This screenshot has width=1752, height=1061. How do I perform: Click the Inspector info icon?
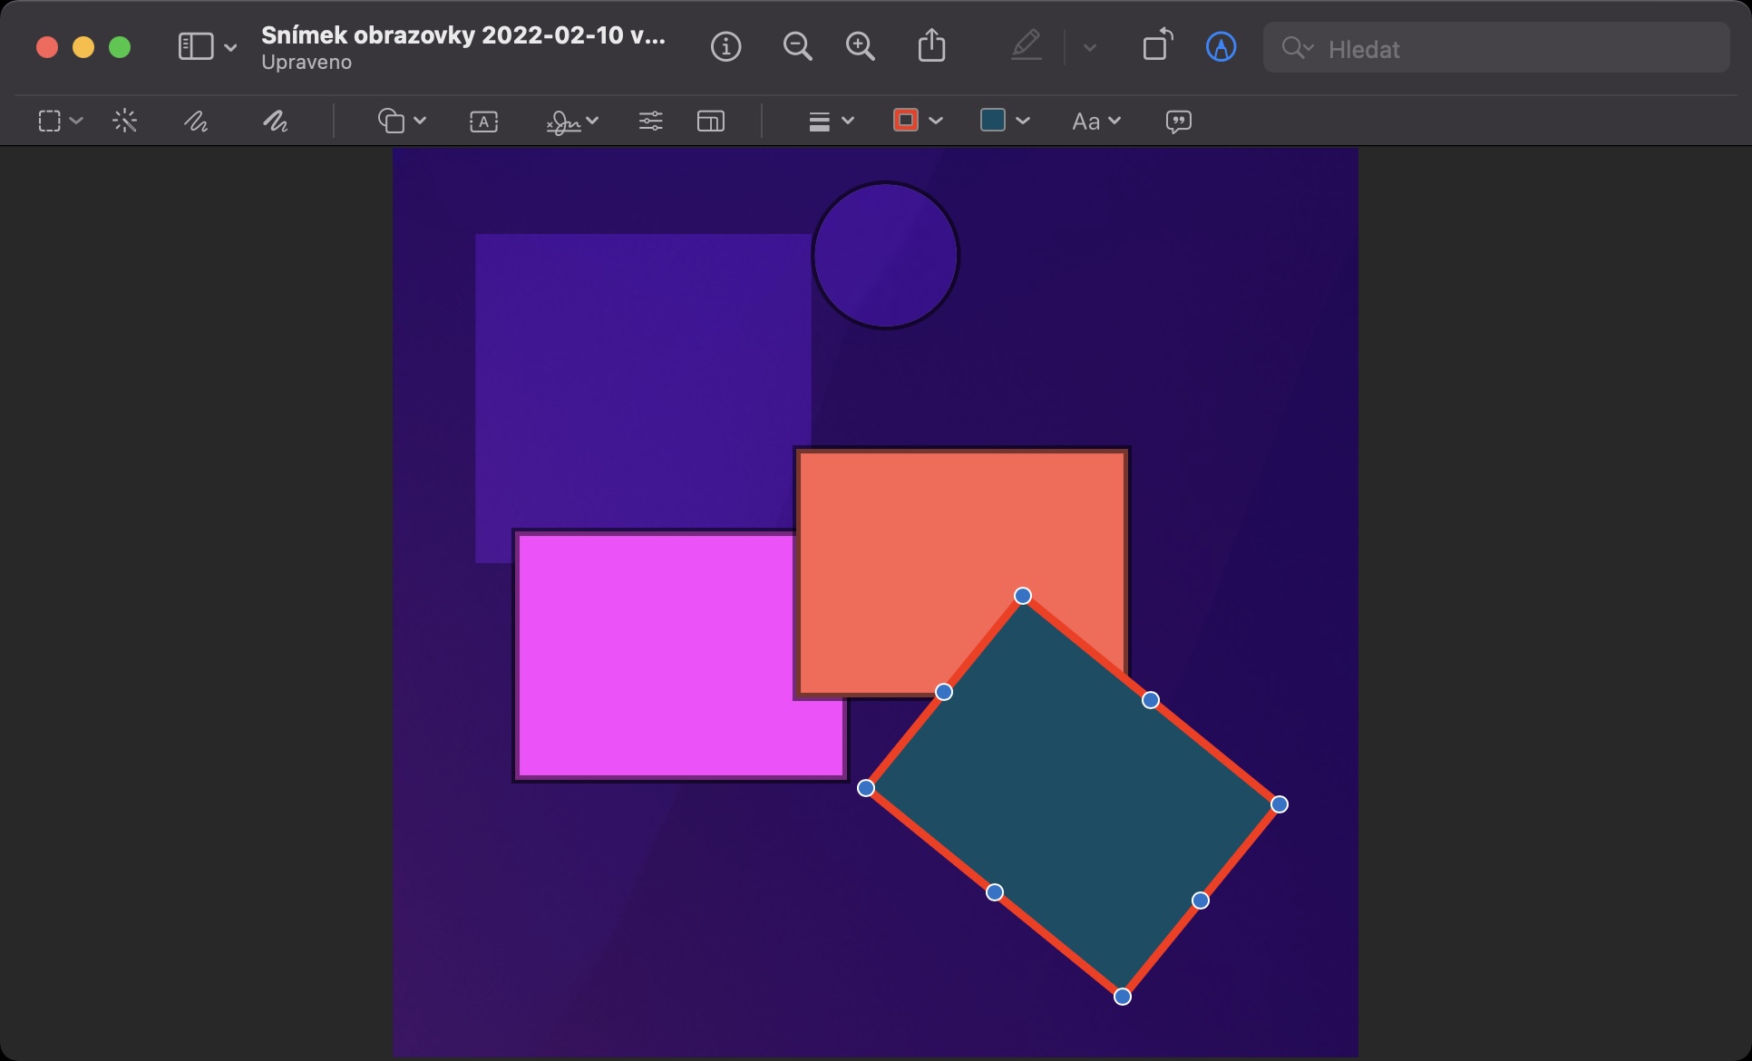(725, 46)
